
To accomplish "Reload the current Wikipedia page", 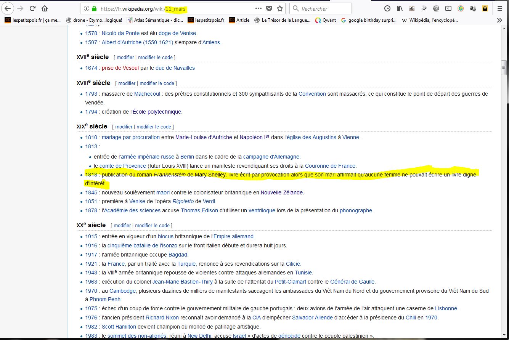I will coord(33,8).
